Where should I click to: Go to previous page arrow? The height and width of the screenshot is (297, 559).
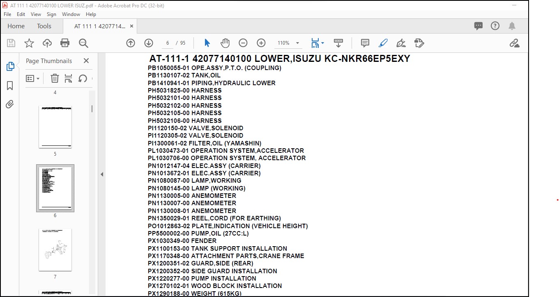(131, 43)
